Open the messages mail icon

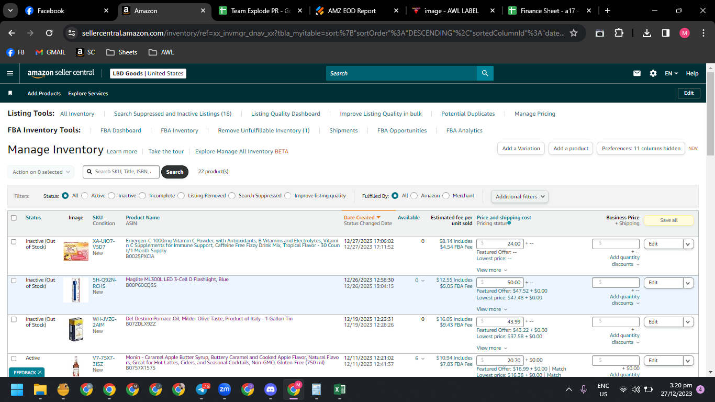[x=637, y=73]
